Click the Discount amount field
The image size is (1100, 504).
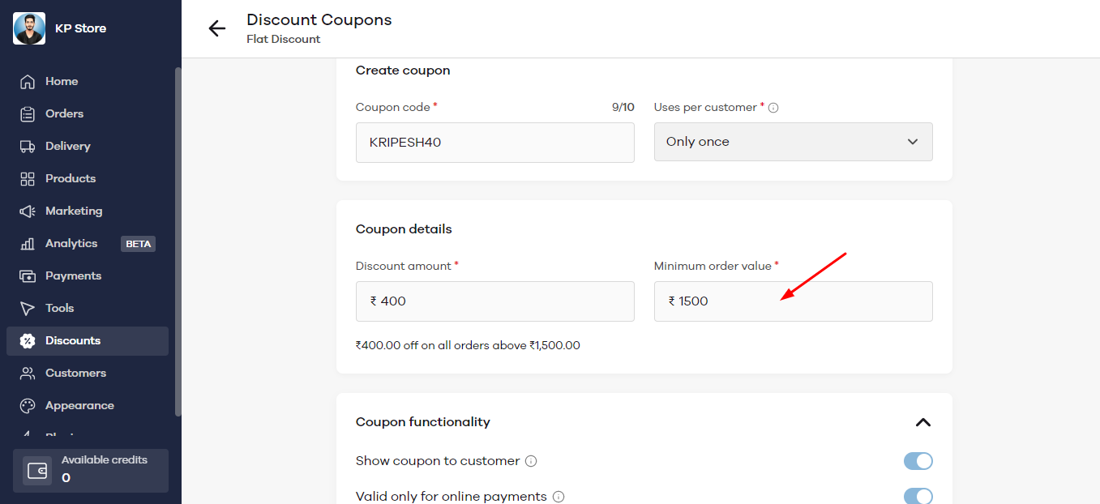tap(494, 301)
